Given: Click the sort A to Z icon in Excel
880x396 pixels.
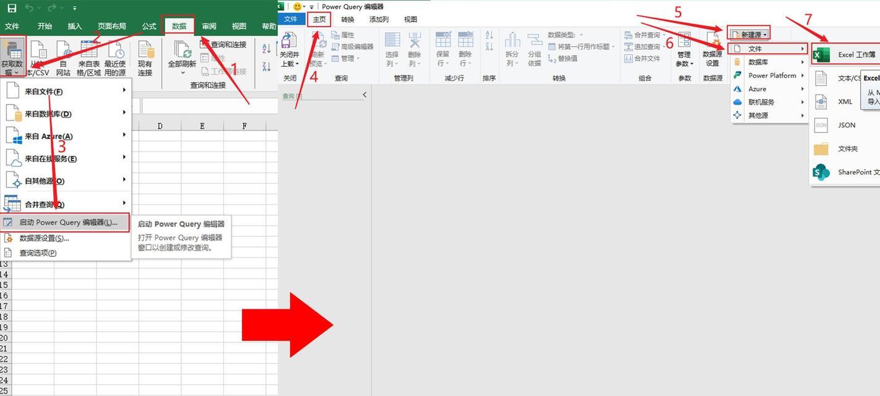Looking at the screenshot, I should tap(267, 48).
